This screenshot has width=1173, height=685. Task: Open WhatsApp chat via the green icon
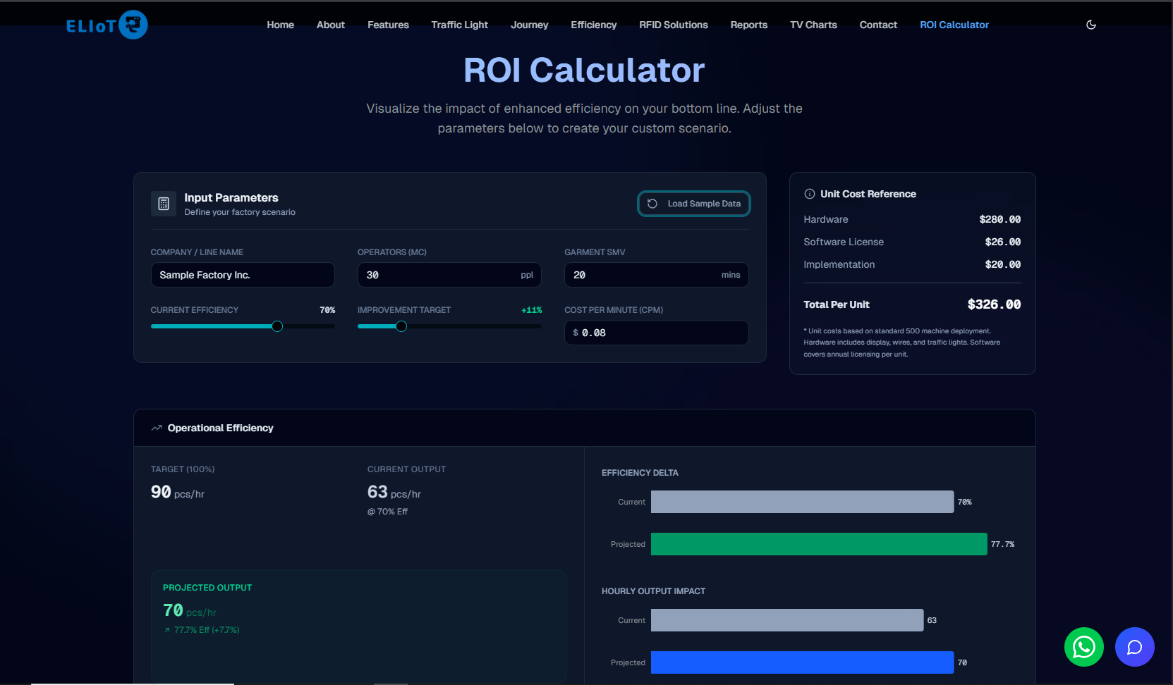(1083, 646)
